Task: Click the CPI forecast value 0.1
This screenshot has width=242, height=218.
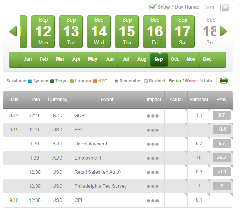Action: (x=199, y=200)
